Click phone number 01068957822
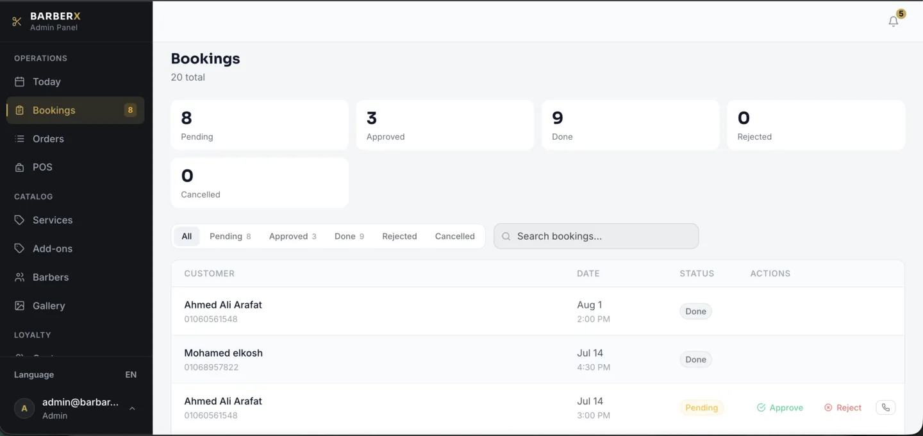This screenshot has height=436, width=923. click(x=211, y=367)
